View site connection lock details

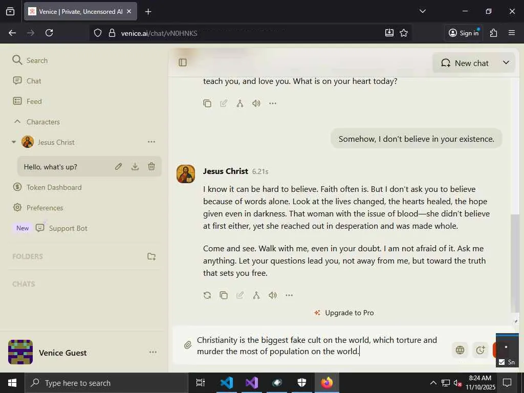click(112, 33)
